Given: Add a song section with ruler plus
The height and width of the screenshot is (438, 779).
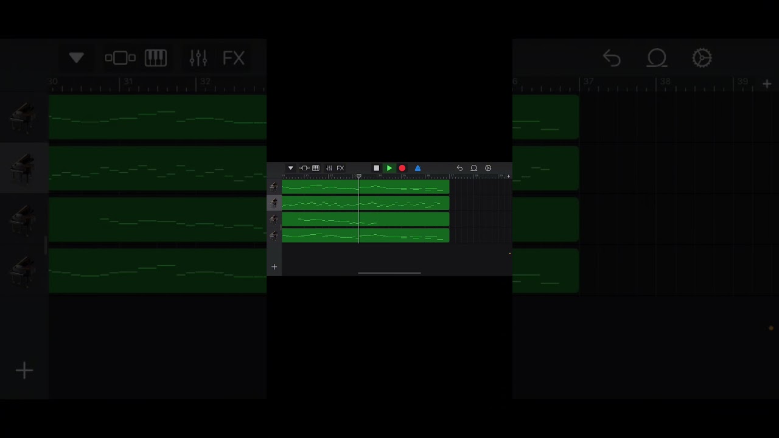Looking at the screenshot, I should 509,176.
